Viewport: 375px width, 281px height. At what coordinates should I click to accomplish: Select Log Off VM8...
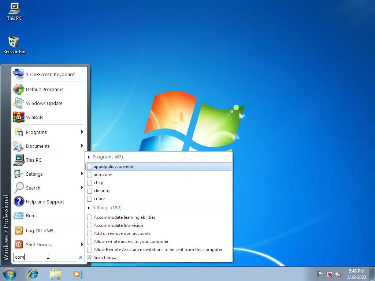click(49, 231)
